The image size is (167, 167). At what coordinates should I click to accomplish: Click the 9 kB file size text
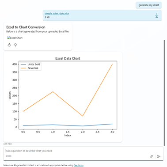[47, 17]
